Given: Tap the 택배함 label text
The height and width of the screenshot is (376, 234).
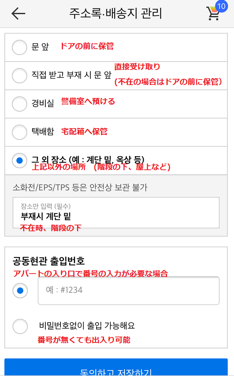Looking at the screenshot, I should (43, 132).
